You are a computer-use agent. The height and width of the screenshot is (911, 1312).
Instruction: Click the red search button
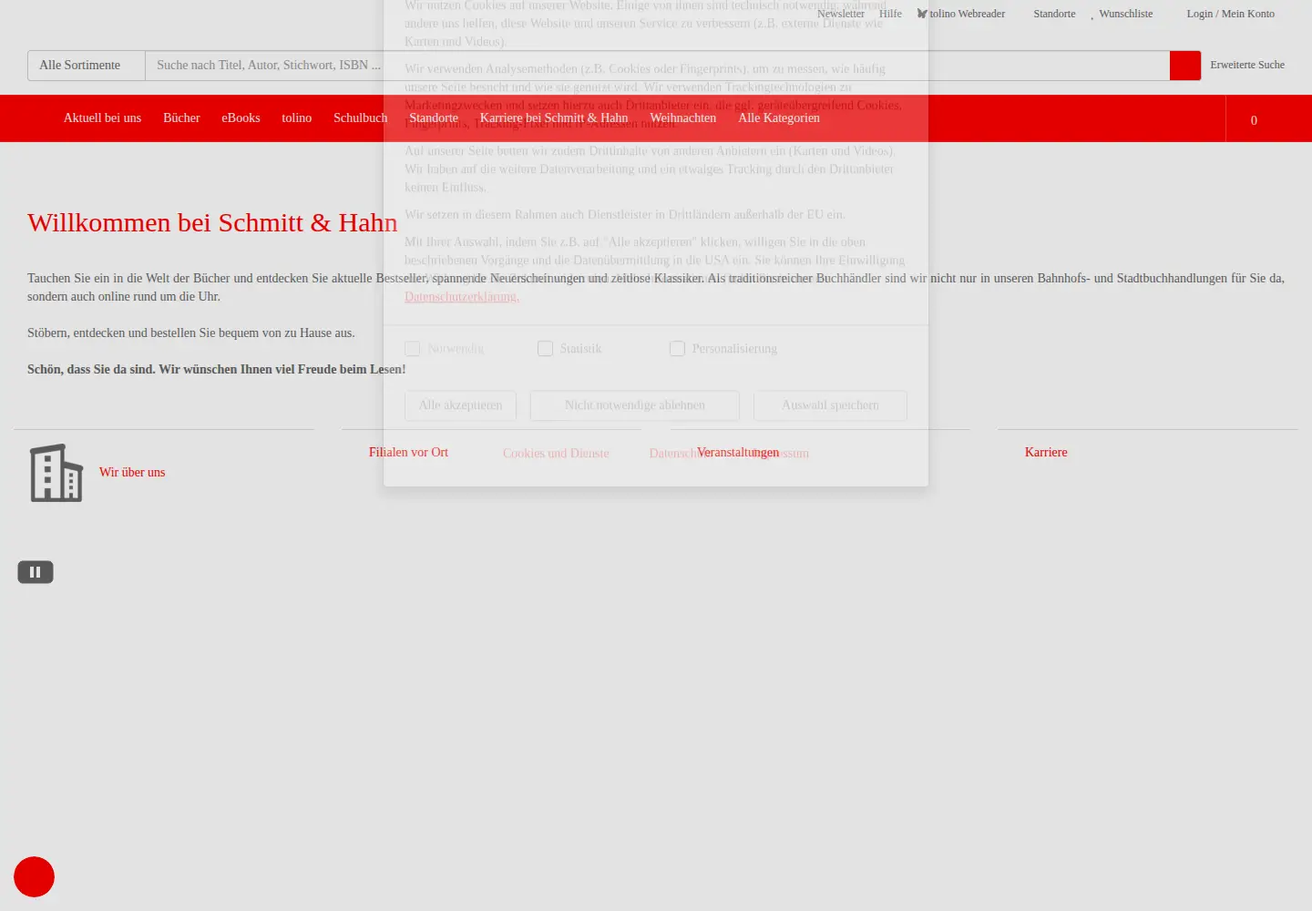point(1185,66)
